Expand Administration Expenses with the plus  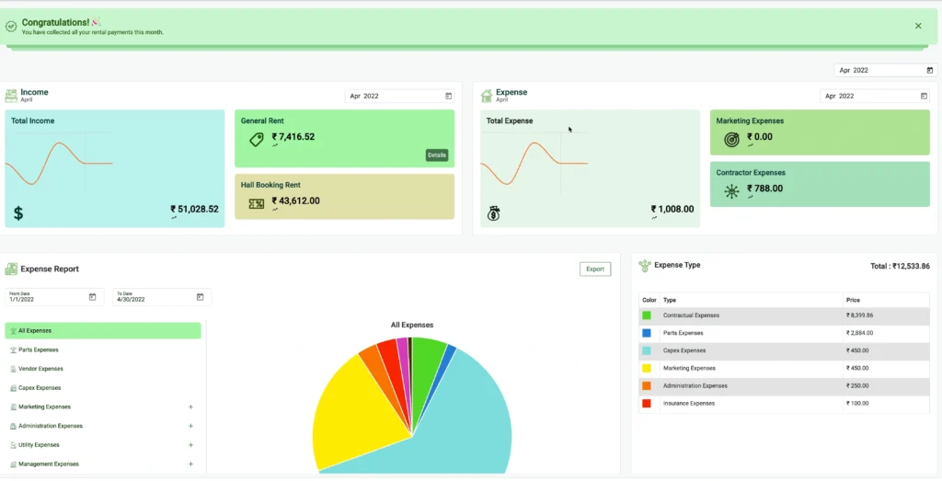pos(190,427)
